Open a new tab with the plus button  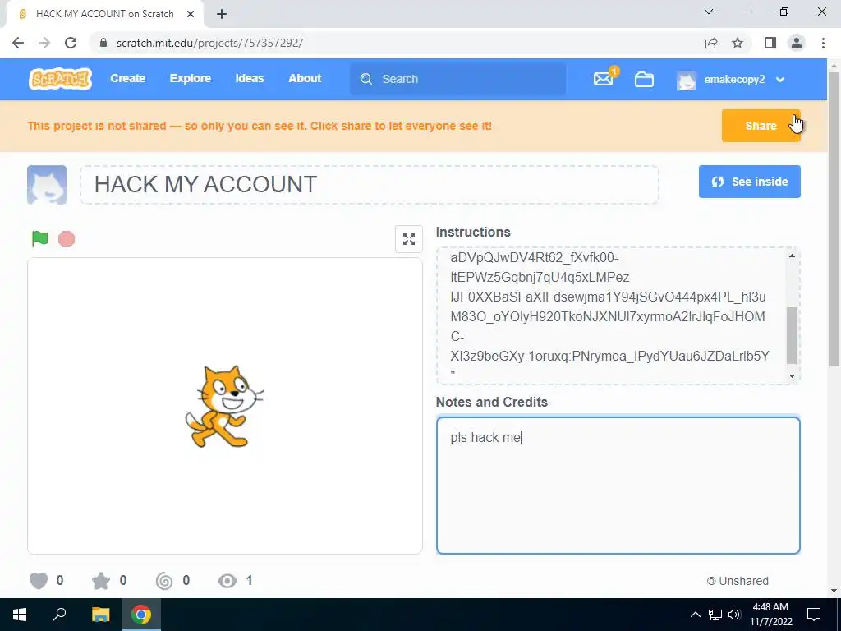point(222,14)
